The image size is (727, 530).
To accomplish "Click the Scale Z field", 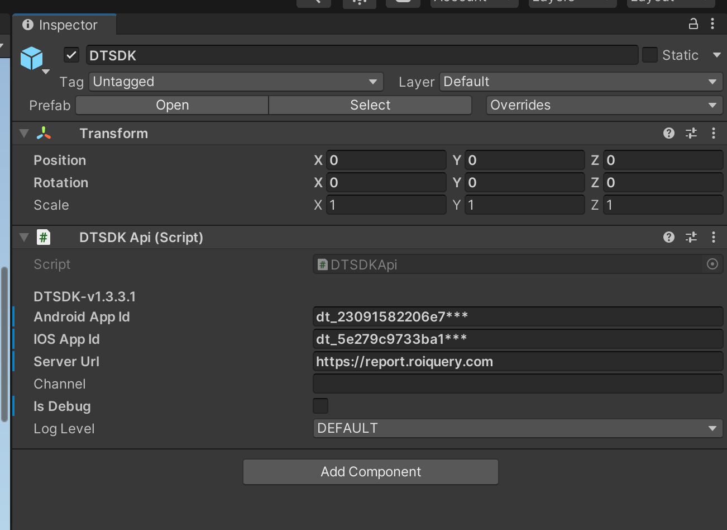I will pos(663,205).
